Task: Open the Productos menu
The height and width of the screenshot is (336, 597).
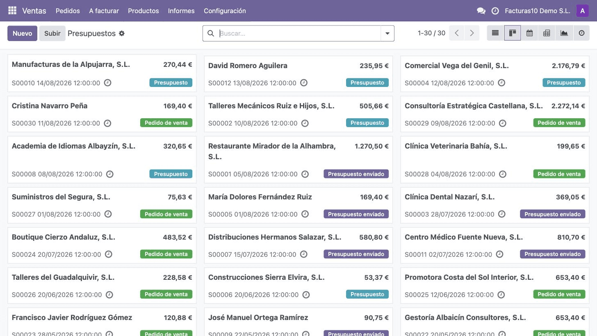Action: coord(144,11)
